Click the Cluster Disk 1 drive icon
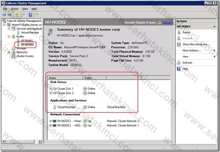 [x=55, y=88]
